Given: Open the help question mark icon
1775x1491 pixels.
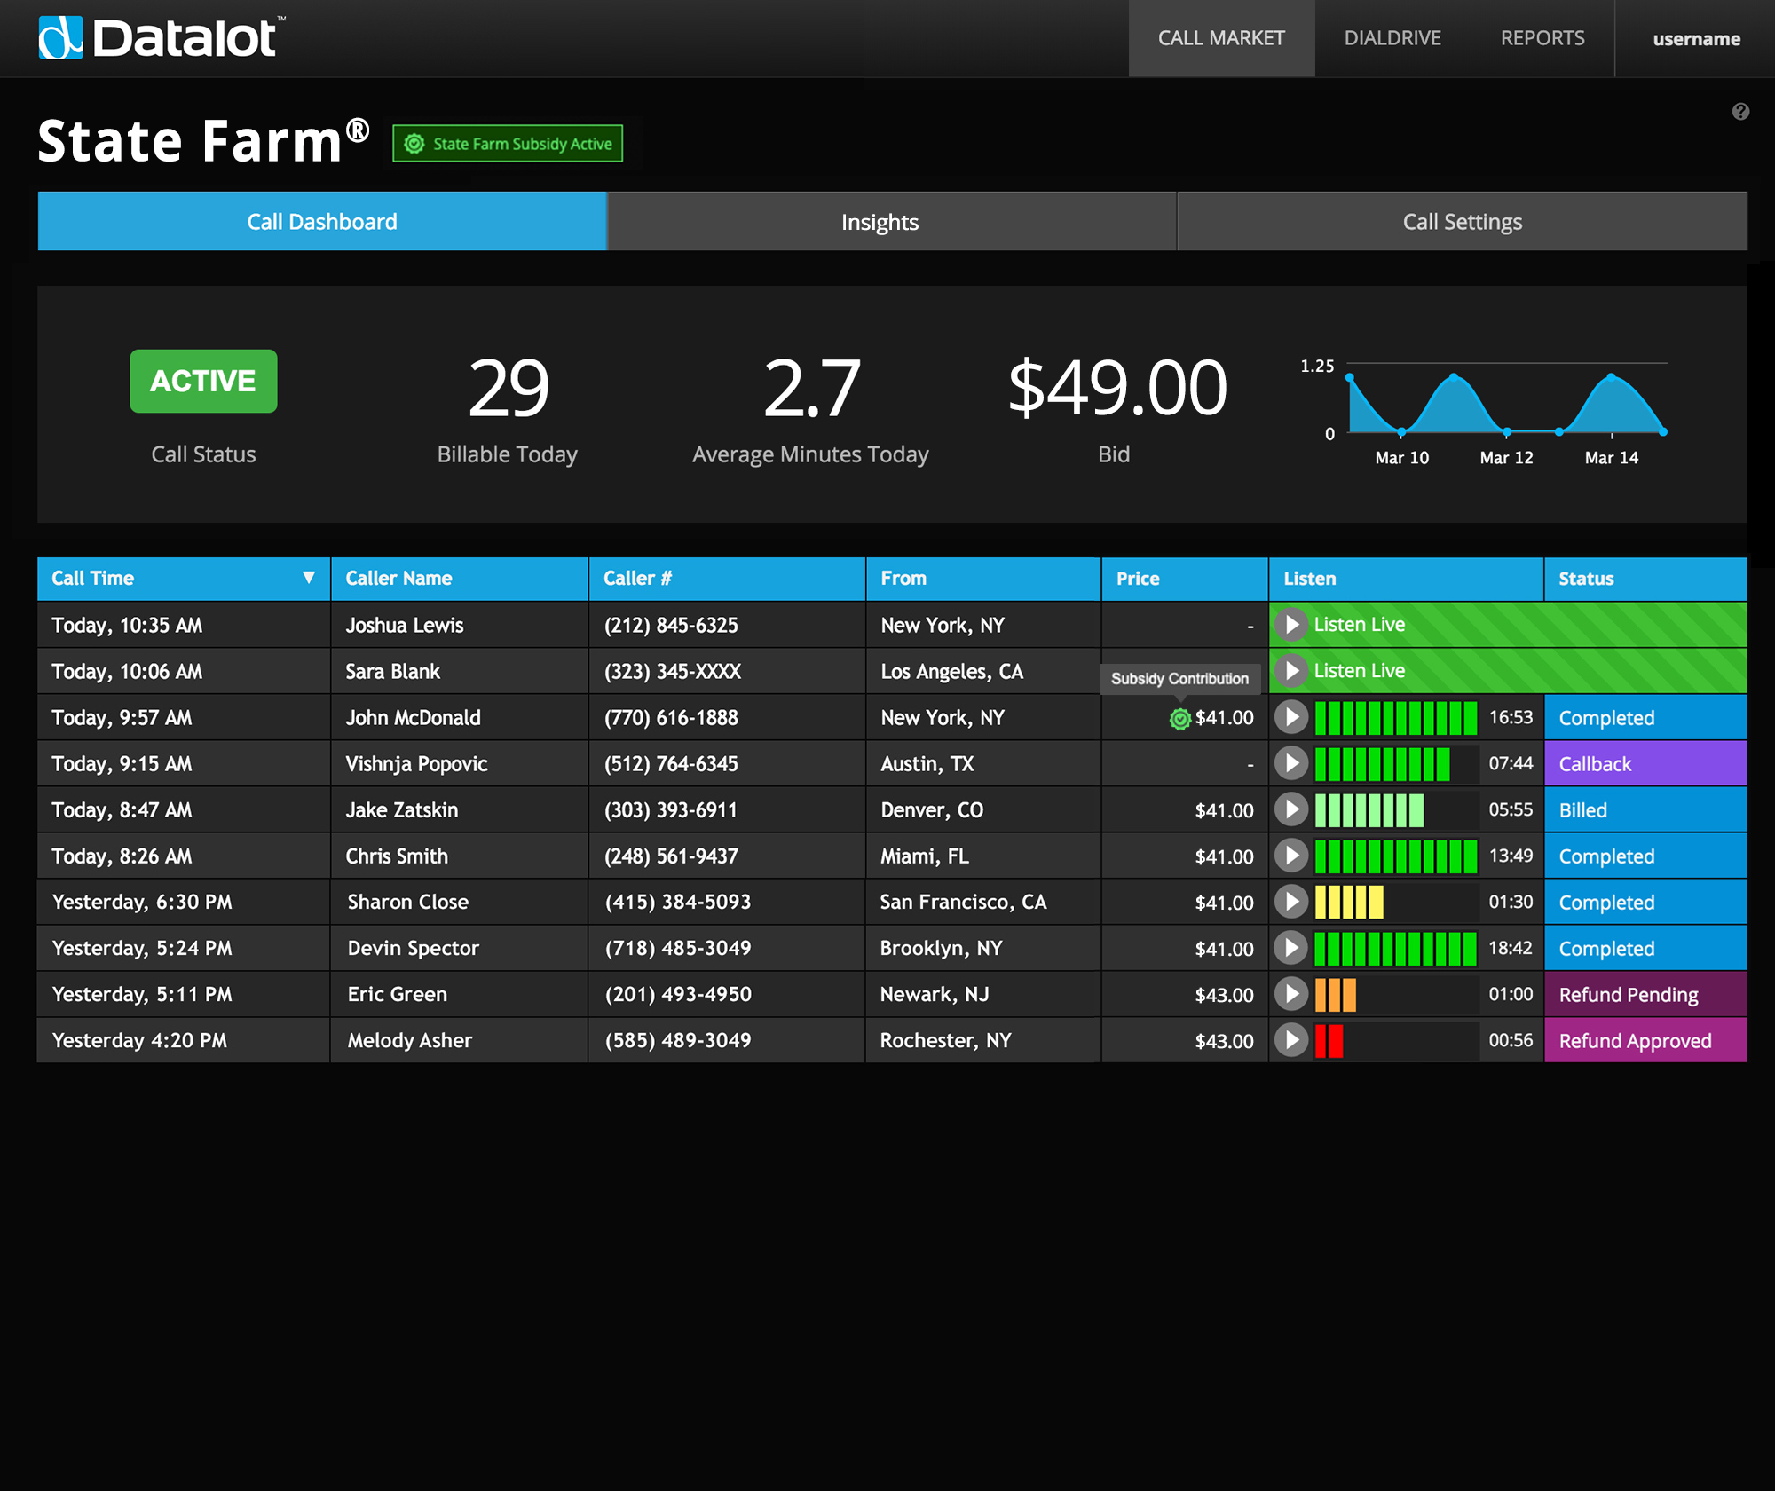Looking at the screenshot, I should (1740, 111).
